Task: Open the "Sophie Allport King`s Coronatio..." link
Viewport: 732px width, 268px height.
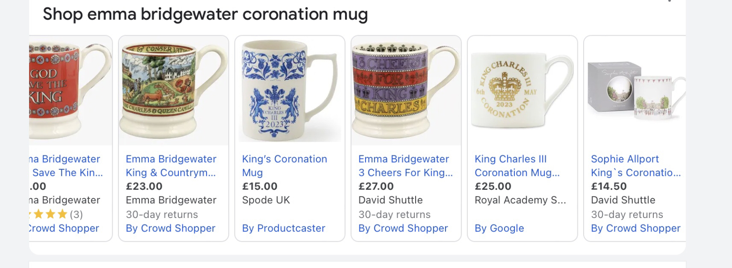Action: tap(635, 165)
